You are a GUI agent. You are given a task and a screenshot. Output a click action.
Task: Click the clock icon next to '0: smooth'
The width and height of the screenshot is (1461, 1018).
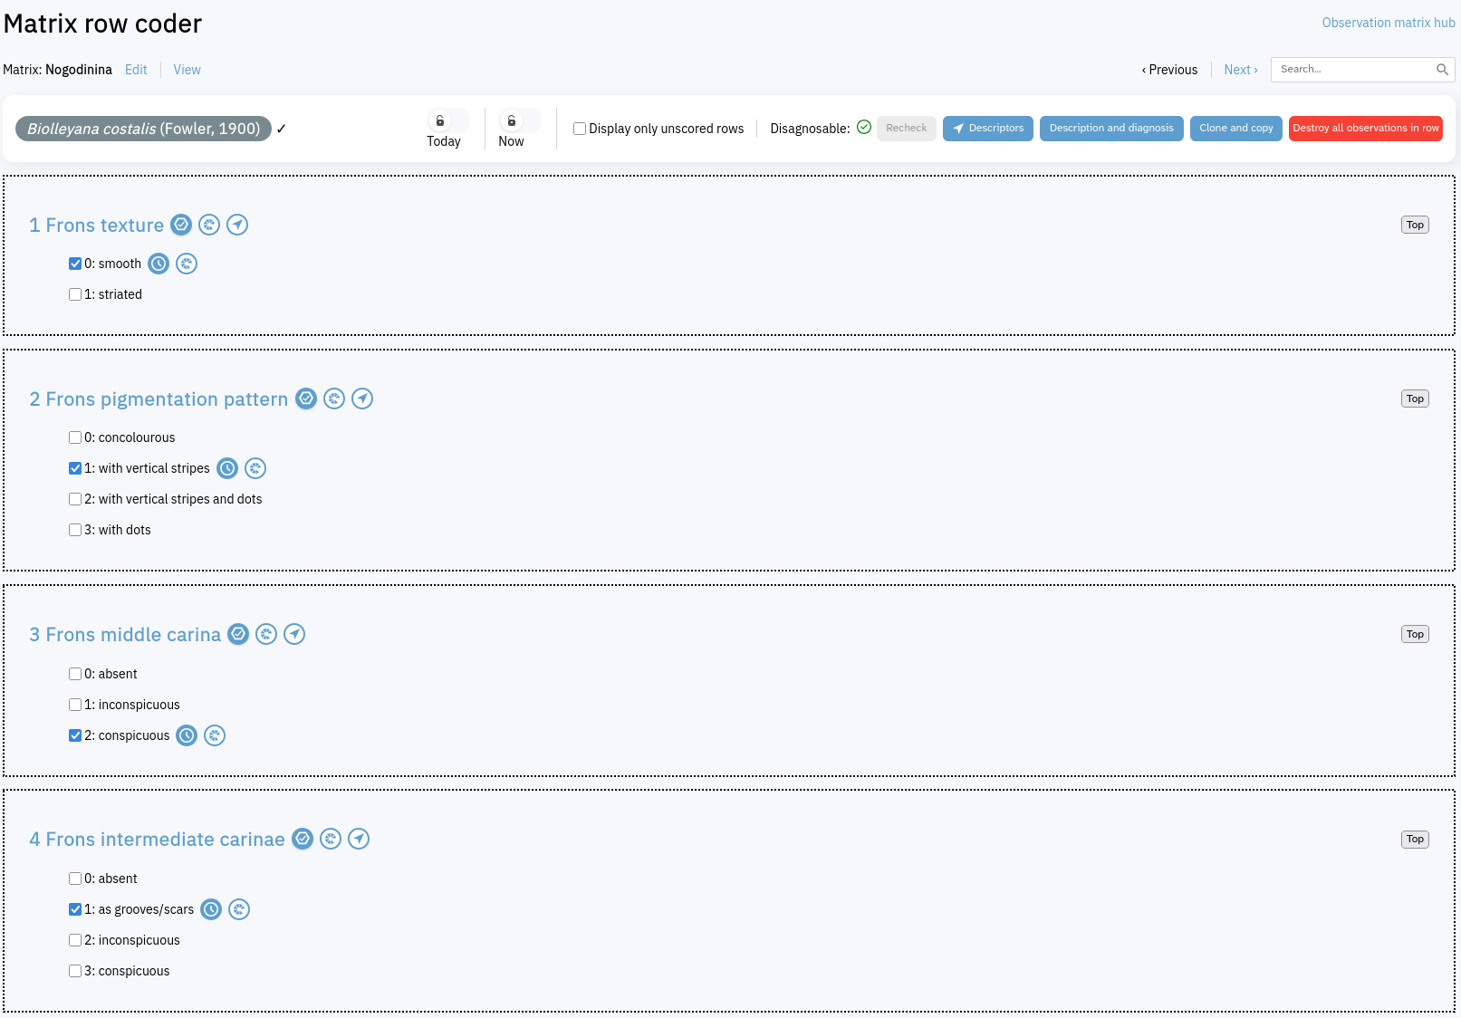click(x=159, y=264)
